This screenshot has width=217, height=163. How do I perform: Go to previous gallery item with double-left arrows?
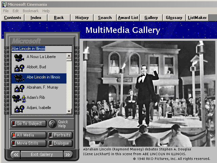click(x=16, y=155)
